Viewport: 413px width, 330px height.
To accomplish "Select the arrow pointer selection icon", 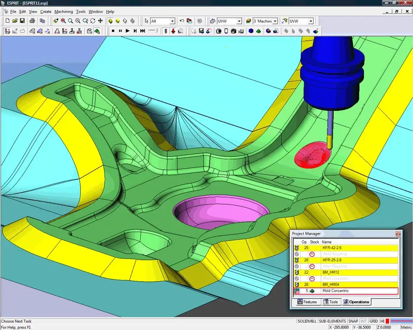I will tap(146, 21).
